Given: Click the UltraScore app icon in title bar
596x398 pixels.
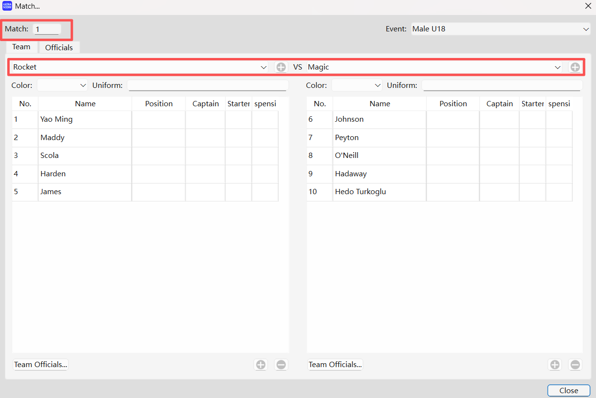Looking at the screenshot, I should pos(7,6).
